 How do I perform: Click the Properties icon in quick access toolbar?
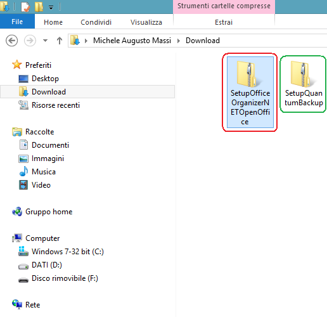point(25,7)
